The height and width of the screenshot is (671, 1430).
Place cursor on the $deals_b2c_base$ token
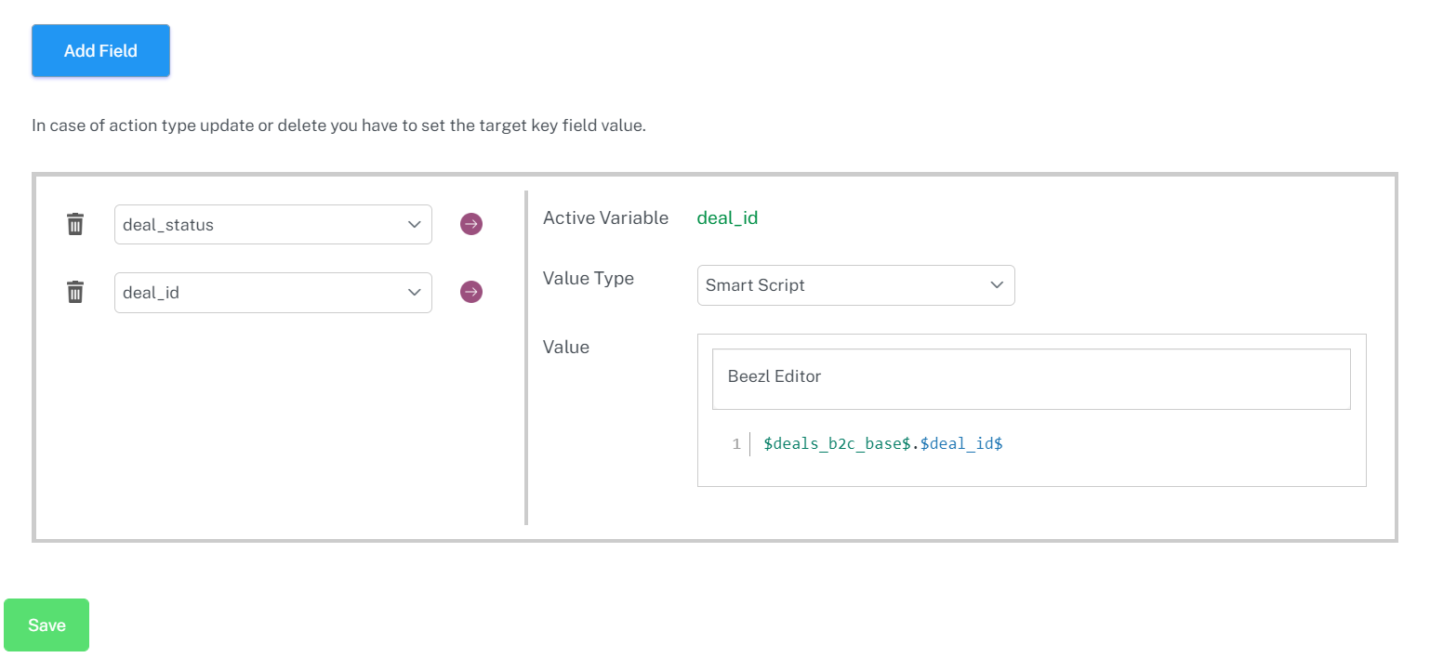tap(836, 444)
